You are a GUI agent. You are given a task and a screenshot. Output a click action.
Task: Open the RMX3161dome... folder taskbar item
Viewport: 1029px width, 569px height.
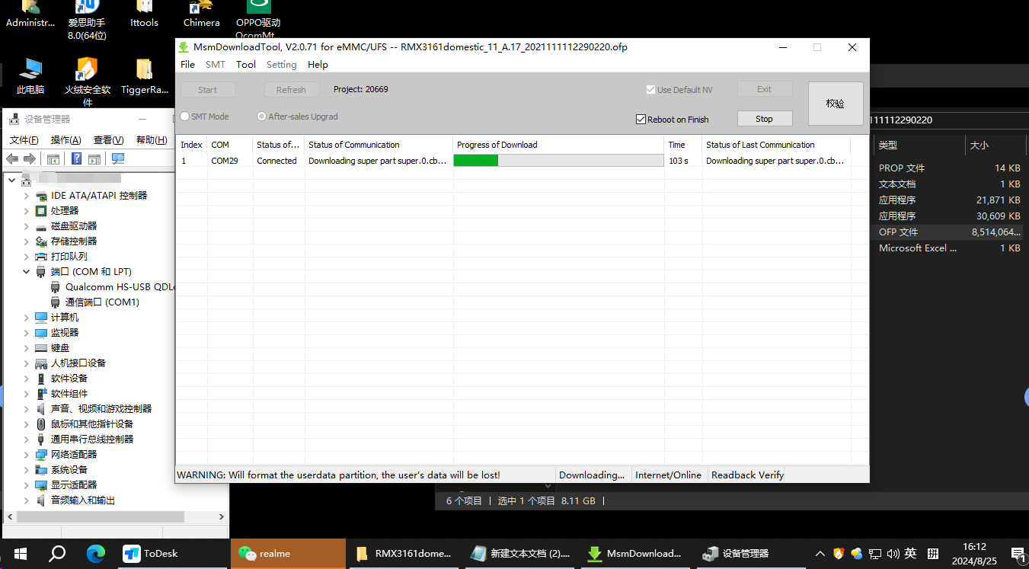click(x=404, y=554)
